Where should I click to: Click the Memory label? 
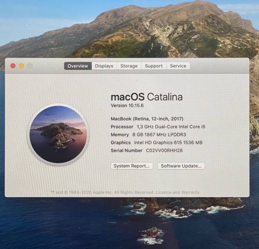pyautogui.click(x=120, y=135)
